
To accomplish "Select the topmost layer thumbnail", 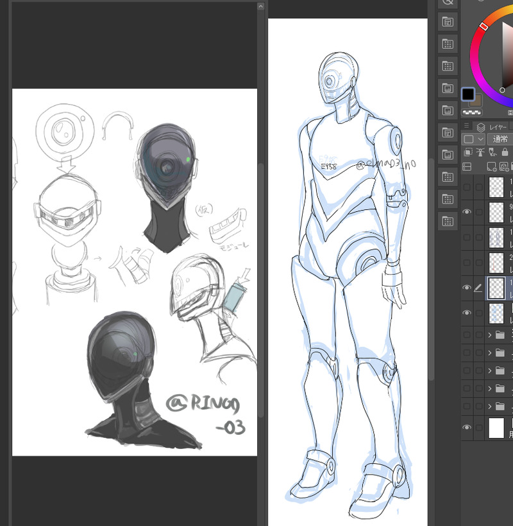I will pyautogui.click(x=496, y=187).
